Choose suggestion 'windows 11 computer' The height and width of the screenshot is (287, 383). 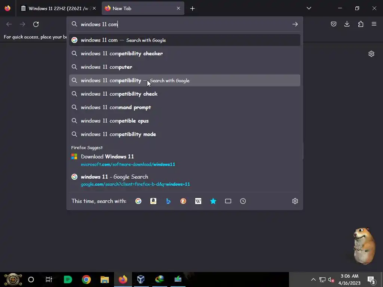pos(185,67)
